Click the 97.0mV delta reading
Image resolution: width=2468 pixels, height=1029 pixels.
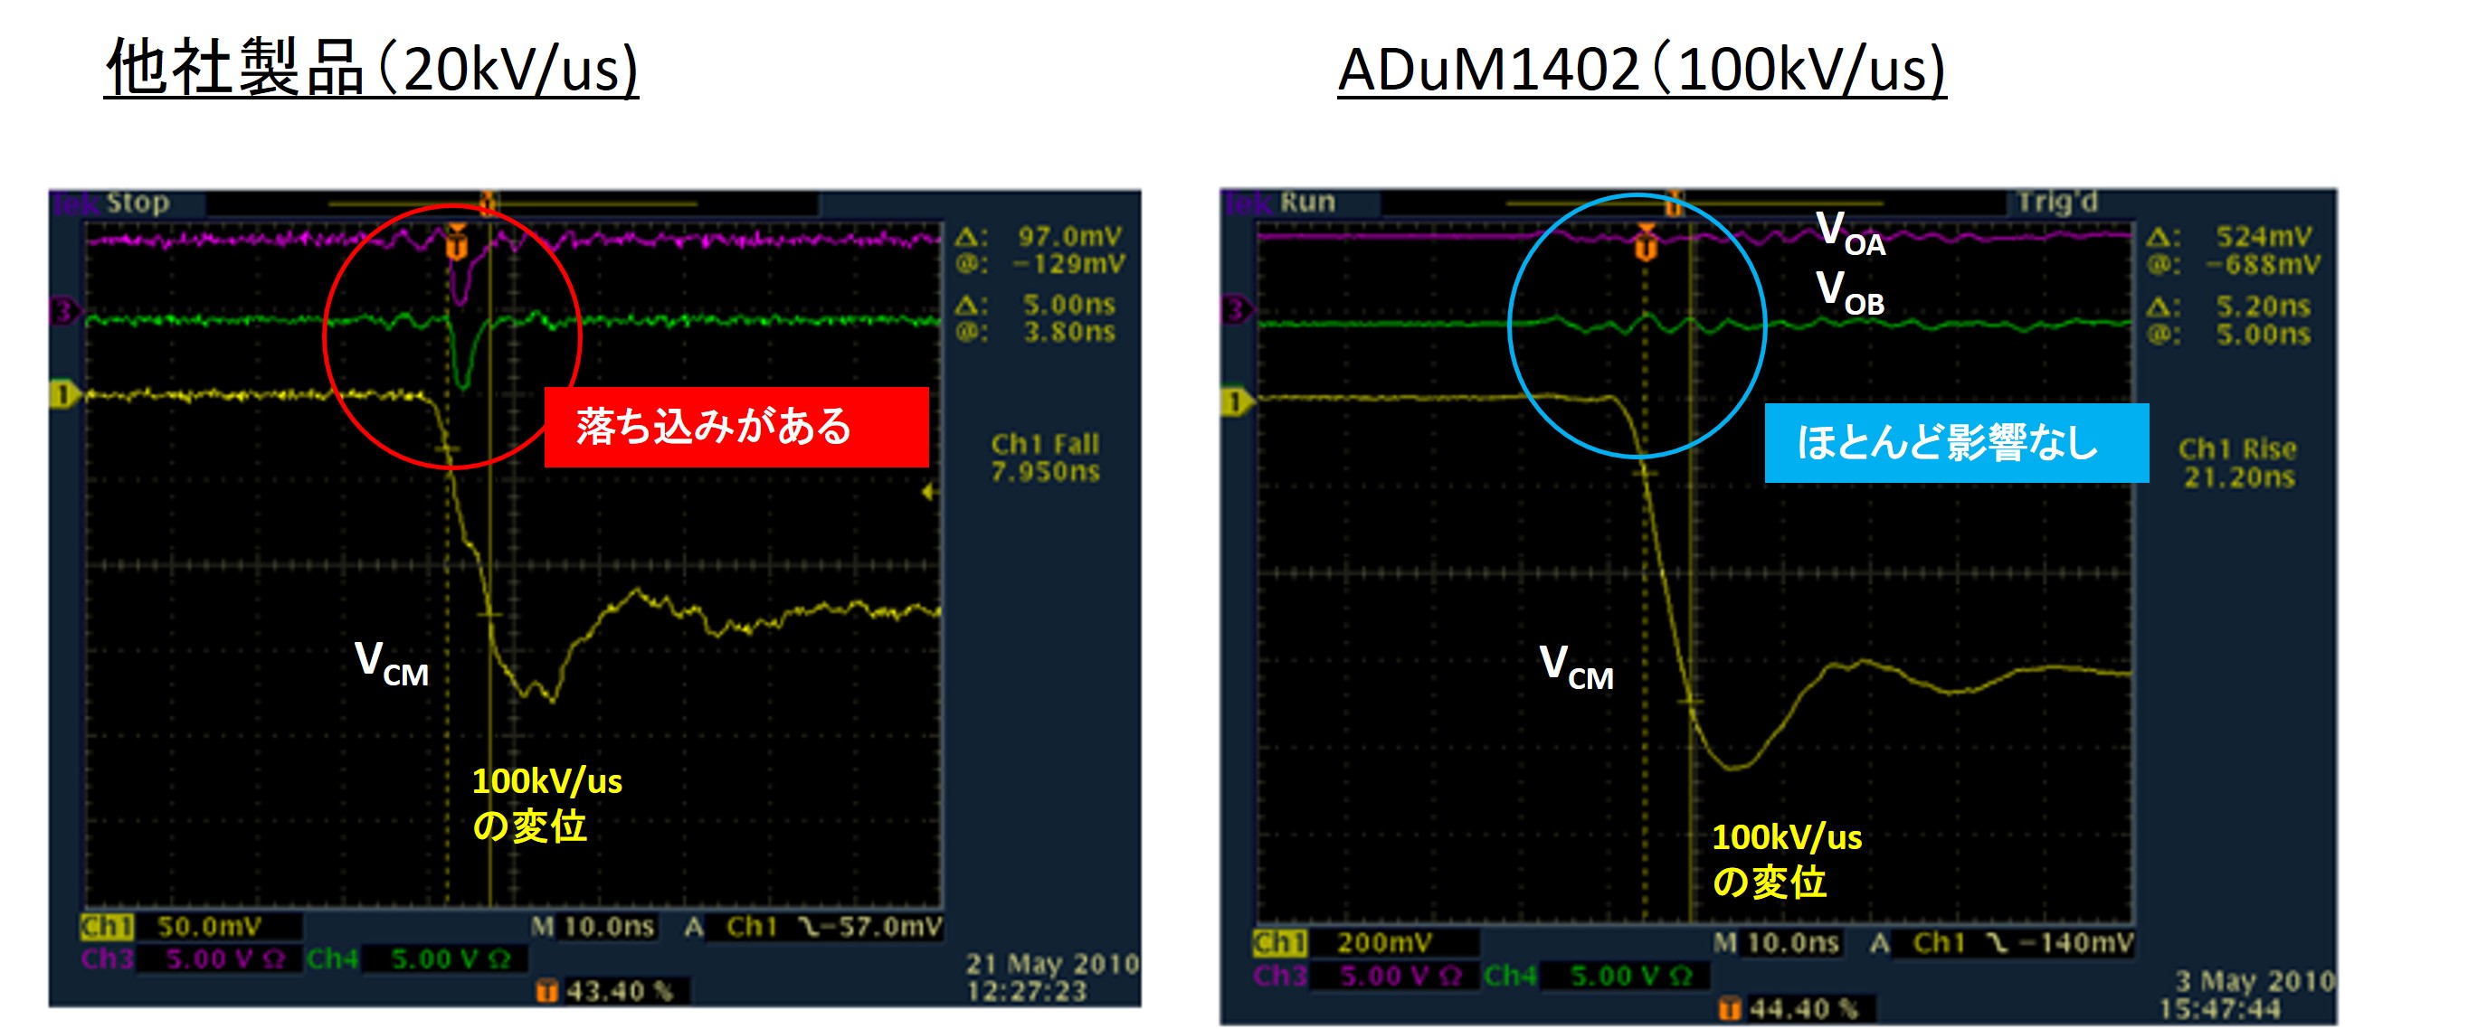point(1069,236)
